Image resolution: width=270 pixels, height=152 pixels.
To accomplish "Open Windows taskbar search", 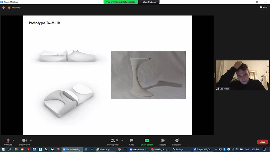I will coord(9,149).
